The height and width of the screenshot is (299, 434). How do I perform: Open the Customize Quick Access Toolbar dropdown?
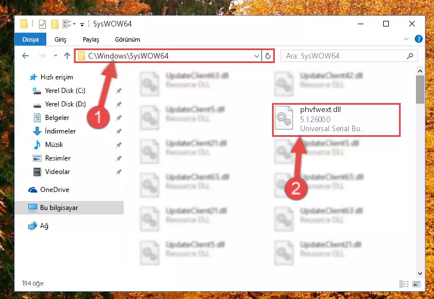(82, 25)
